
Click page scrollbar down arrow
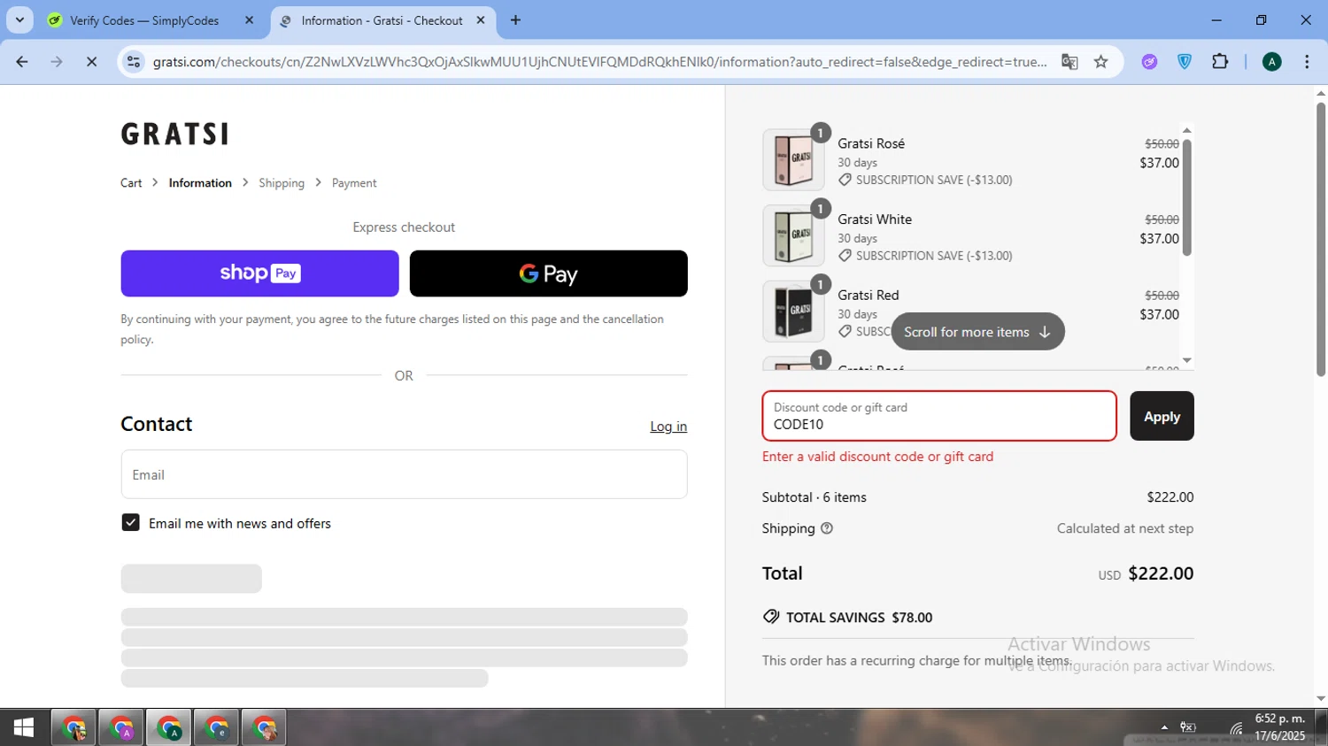click(x=1321, y=698)
